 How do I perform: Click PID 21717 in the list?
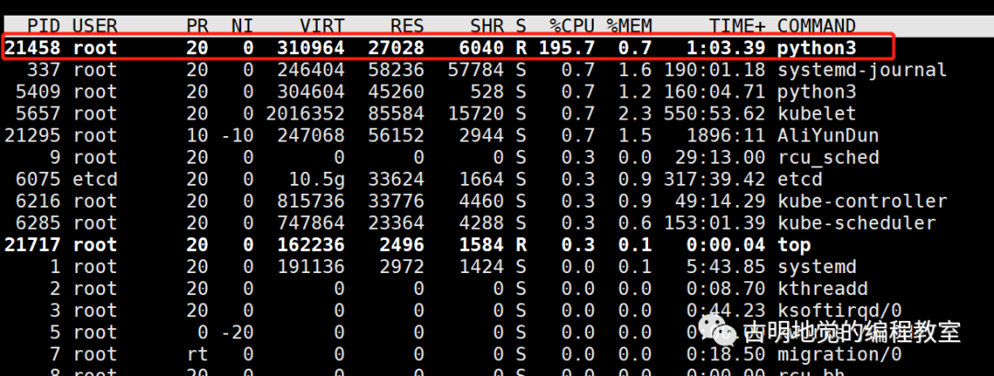point(33,245)
